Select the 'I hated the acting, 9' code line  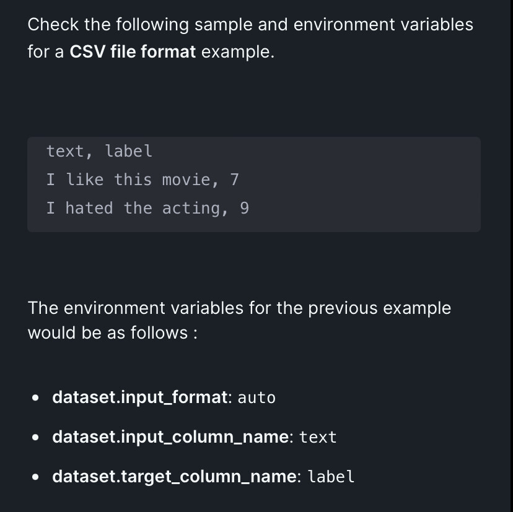[x=147, y=208]
